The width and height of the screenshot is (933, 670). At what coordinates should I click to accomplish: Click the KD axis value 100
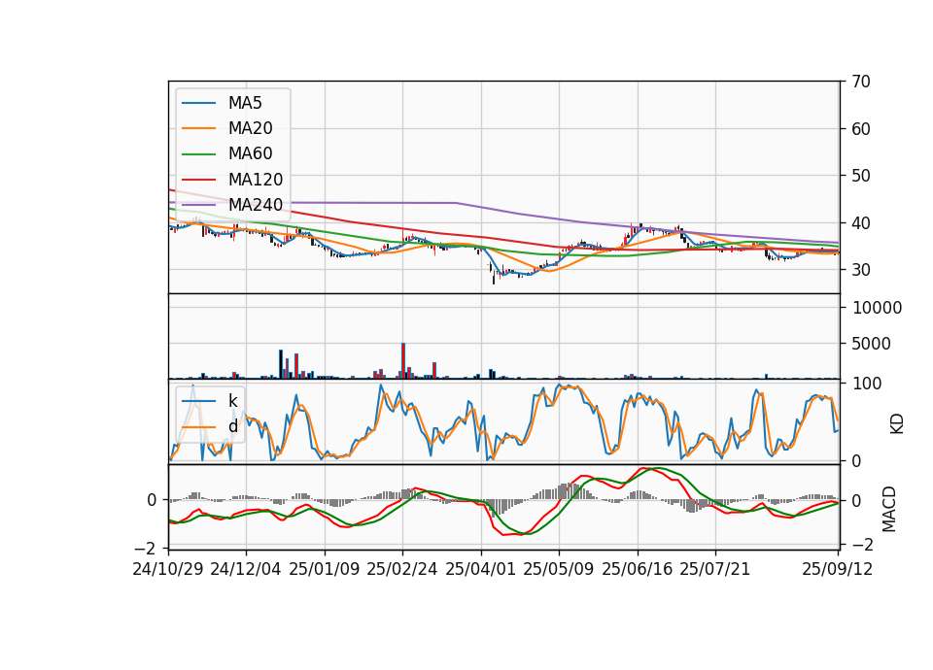867,384
